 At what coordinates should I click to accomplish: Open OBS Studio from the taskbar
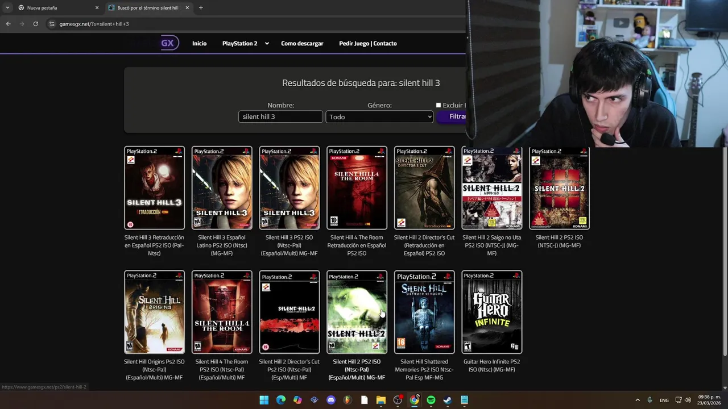(398, 400)
